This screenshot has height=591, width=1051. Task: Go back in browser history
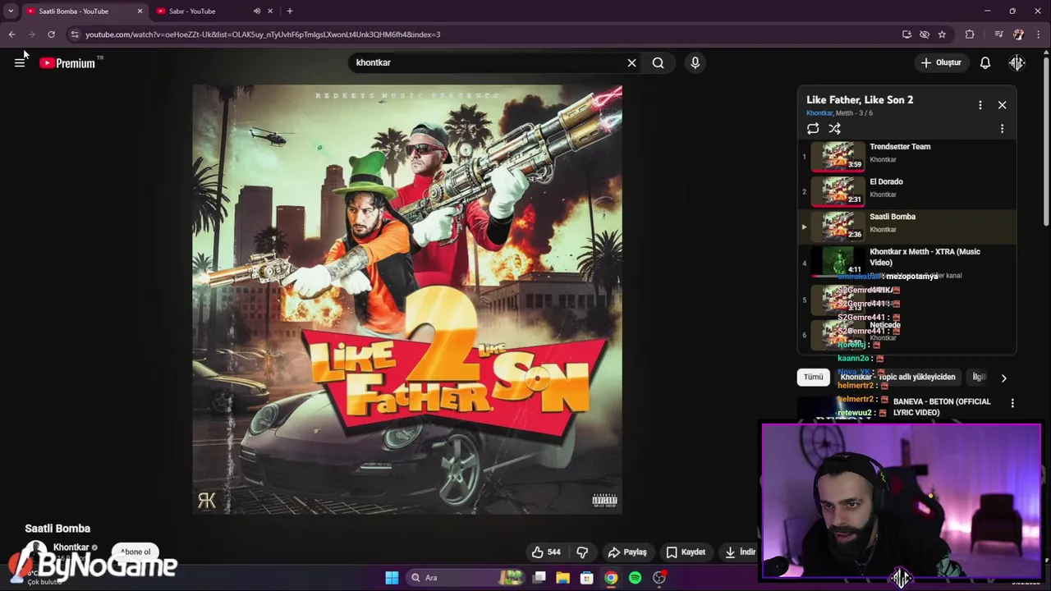point(11,34)
